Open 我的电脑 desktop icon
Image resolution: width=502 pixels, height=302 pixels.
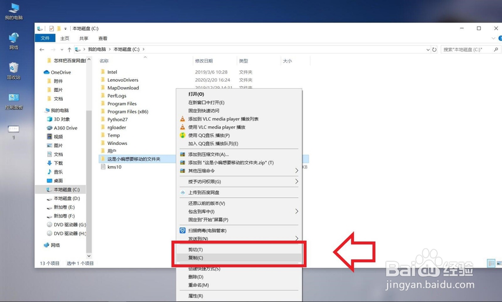tap(14, 9)
